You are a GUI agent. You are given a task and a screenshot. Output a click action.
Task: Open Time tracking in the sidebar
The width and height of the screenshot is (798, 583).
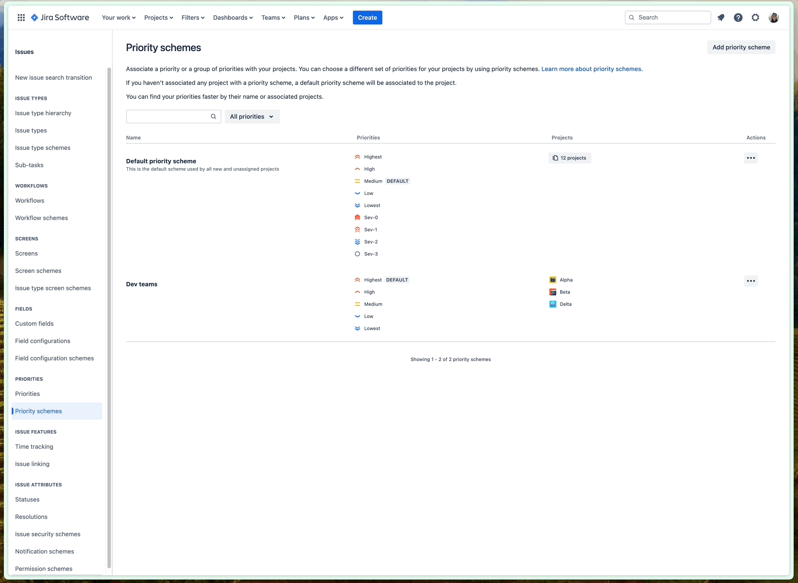point(34,447)
